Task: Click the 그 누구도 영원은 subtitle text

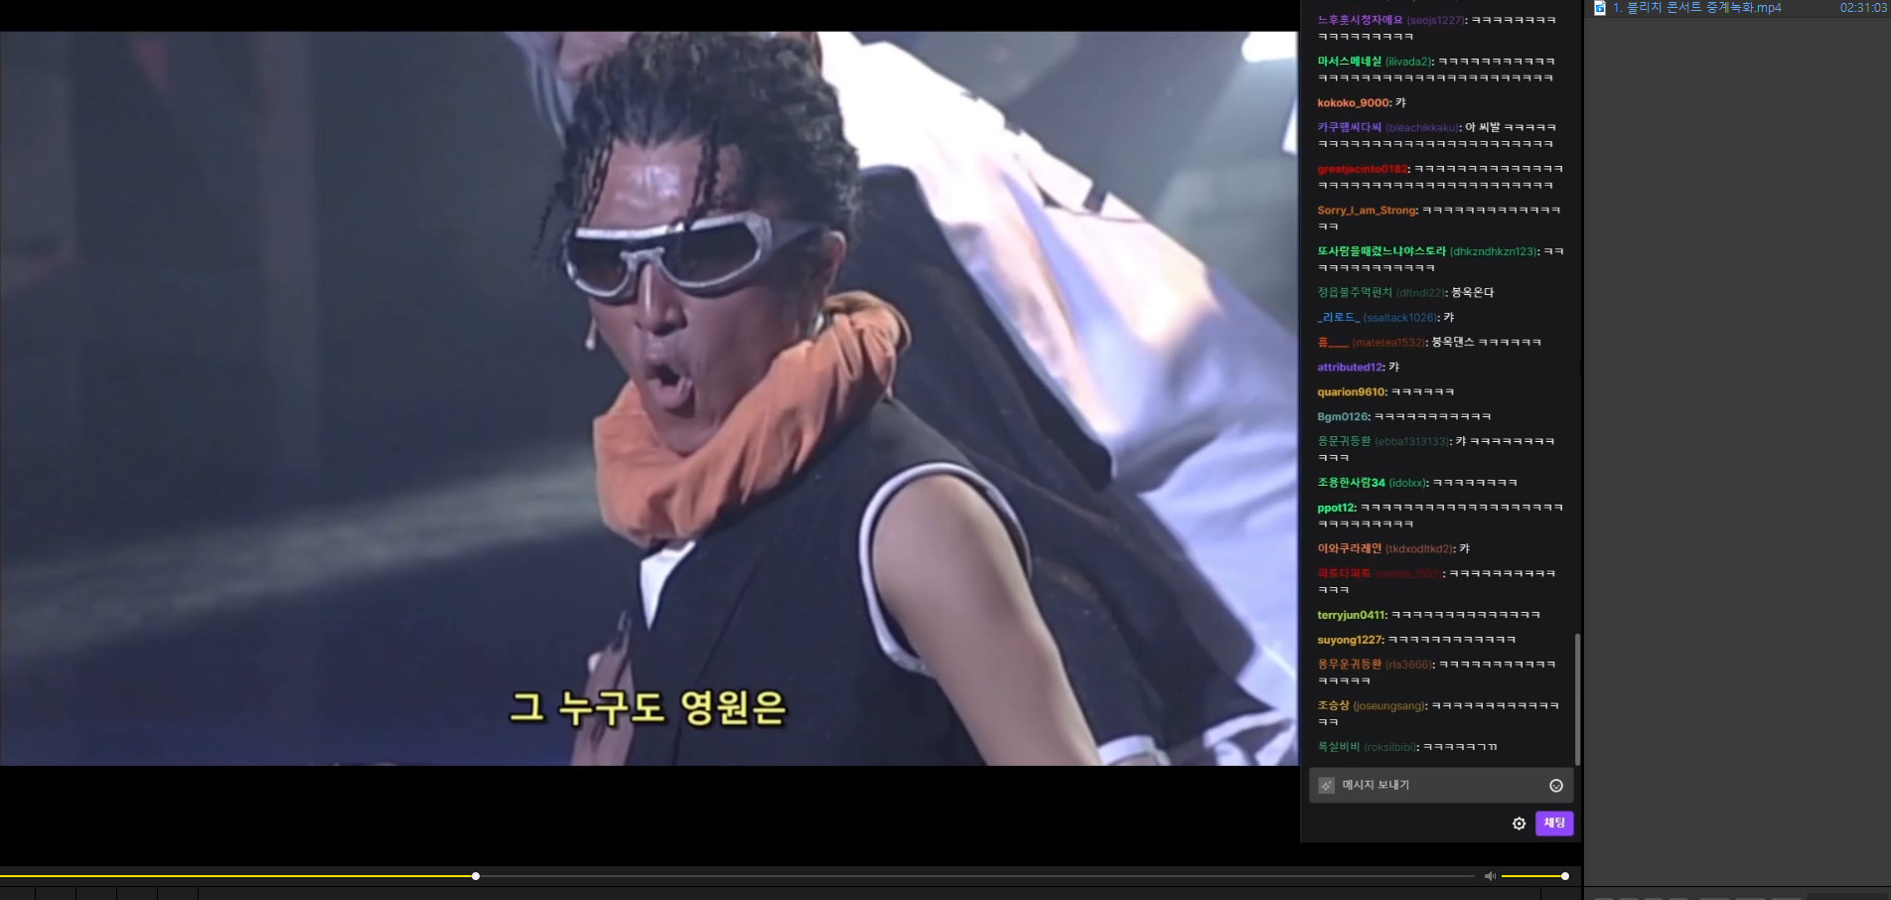Action: (x=648, y=708)
